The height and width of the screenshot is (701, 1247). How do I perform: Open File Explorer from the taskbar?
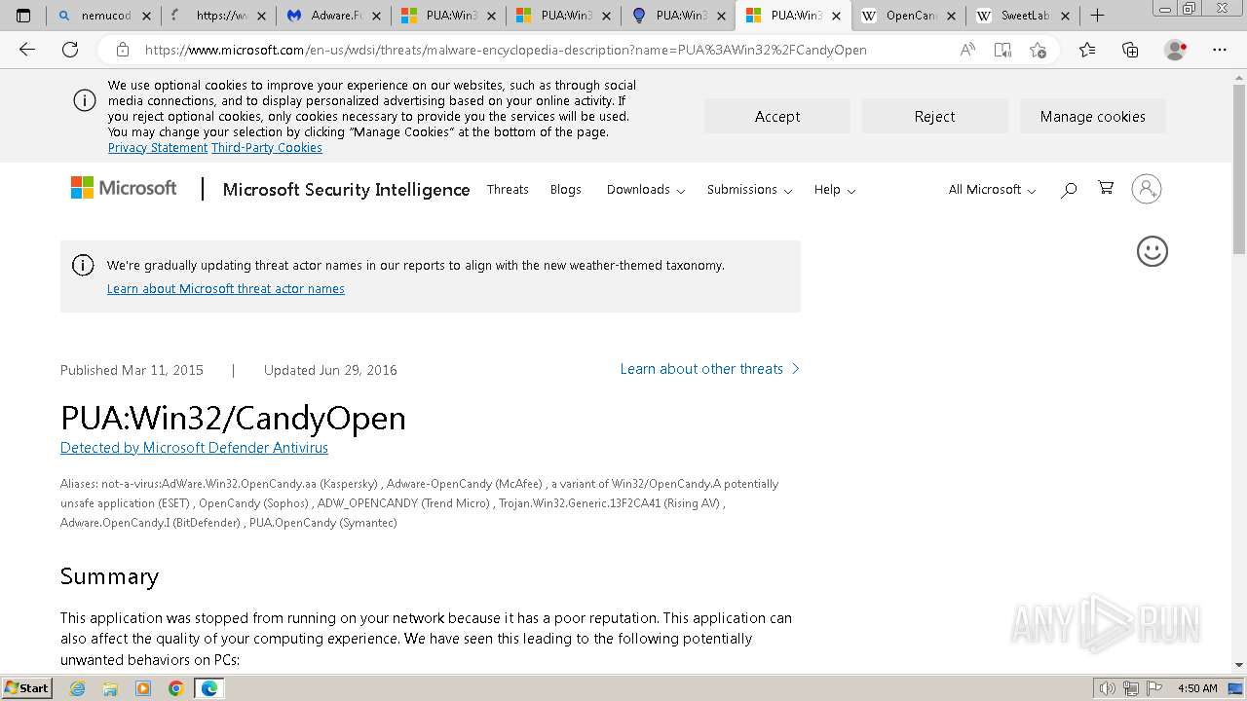coord(110,688)
